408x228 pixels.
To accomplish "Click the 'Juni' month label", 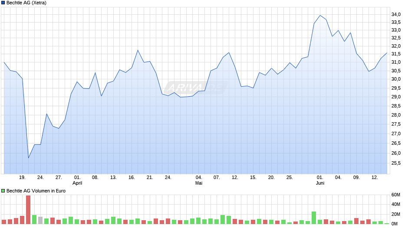I will click(320, 183).
